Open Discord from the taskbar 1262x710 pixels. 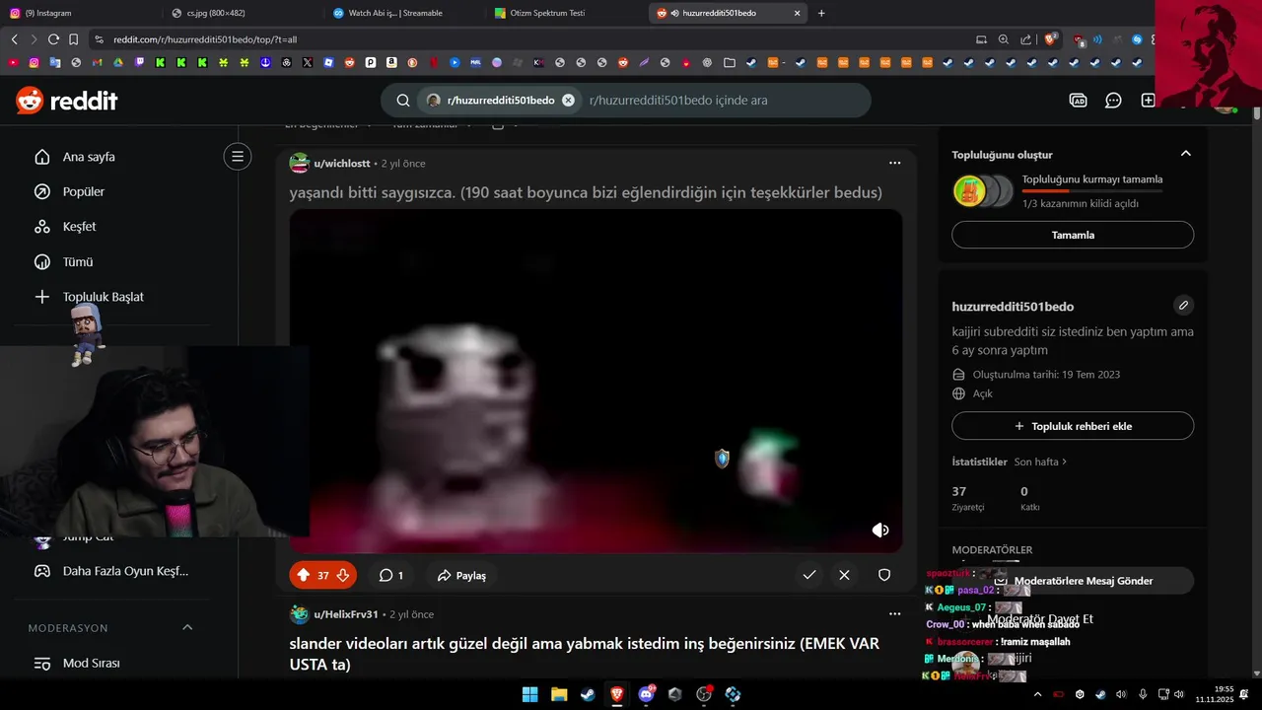point(646,694)
